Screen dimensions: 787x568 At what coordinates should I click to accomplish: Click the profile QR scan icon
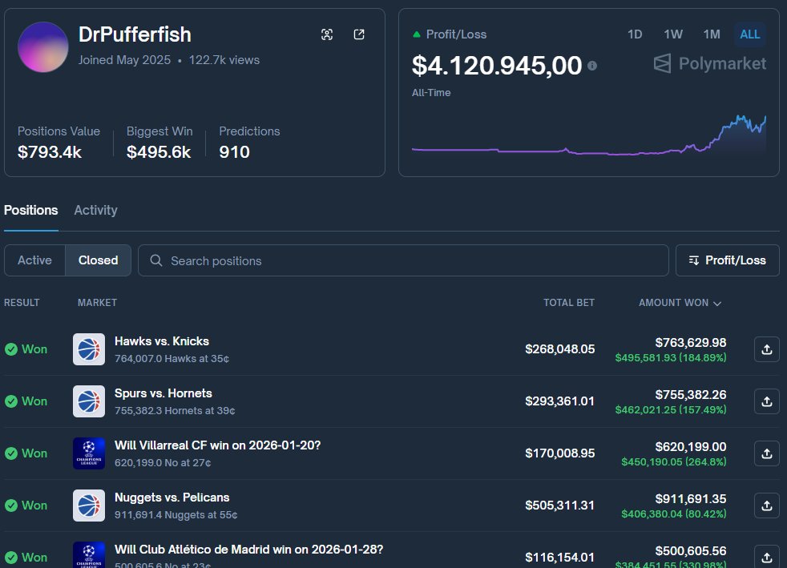[327, 34]
